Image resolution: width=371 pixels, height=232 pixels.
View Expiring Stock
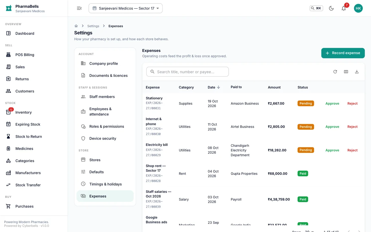click(34, 124)
